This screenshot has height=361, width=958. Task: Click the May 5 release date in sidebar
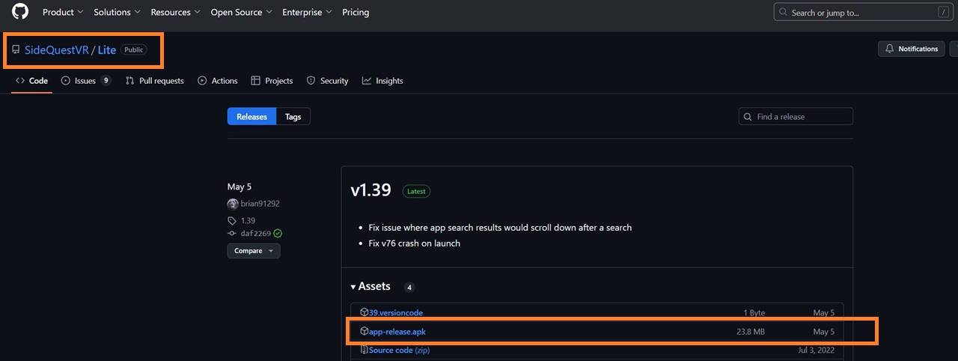(239, 186)
